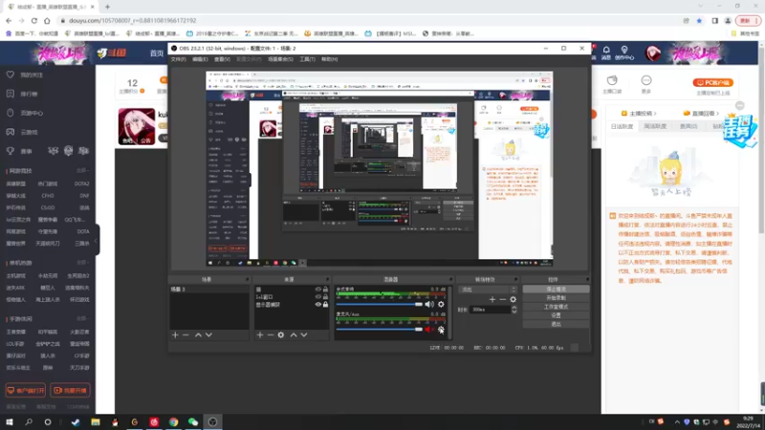The width and height of the screenshot is (765, 430).
Task: Bookmark this page with star icon
Action: pyautogui.click(x=699, y=20)
